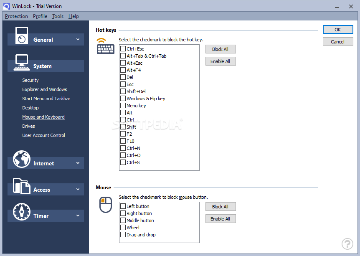
Task: Select the System monitor icon
Action: pos(21,62)
